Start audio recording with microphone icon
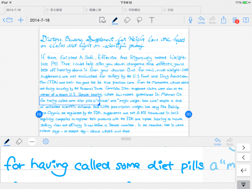The image size is (252, 189). point(190,20)
